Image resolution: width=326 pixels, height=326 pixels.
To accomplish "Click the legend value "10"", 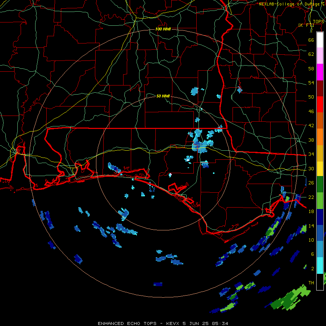I will coord(311,240).
